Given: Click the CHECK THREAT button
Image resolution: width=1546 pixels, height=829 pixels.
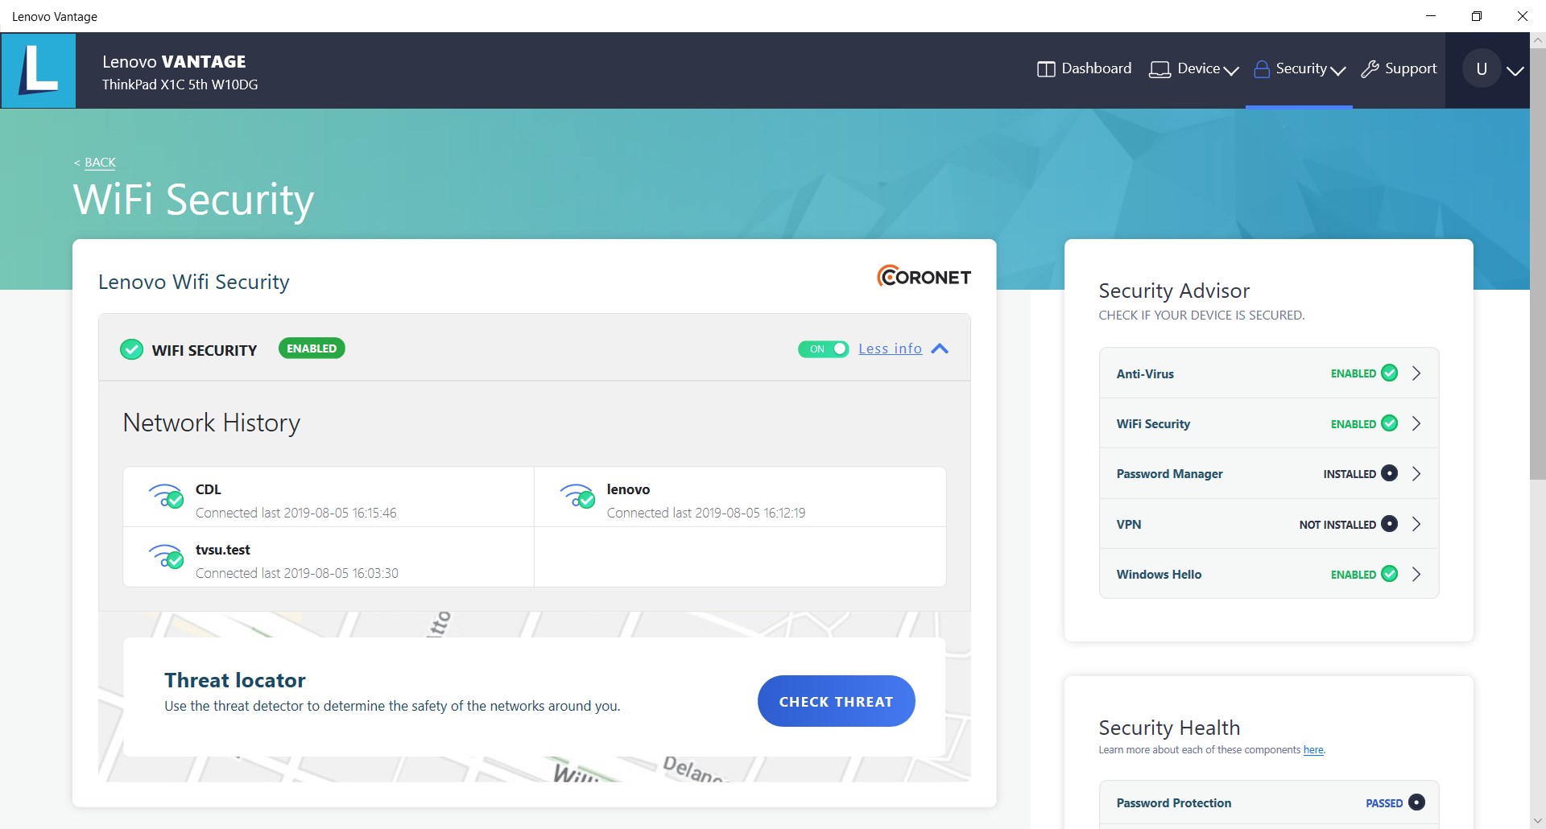Looking at the screenshot, I should pyautogui.click(x=836, y=701).
